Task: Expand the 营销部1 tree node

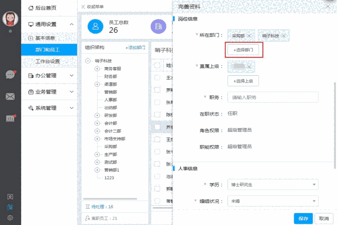Action: 97,170
